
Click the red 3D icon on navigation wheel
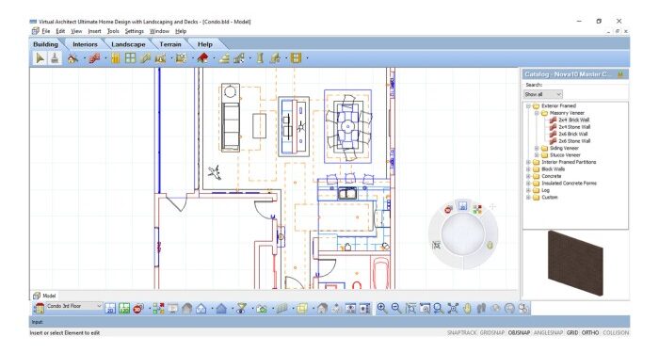click(x=448, y=209)
